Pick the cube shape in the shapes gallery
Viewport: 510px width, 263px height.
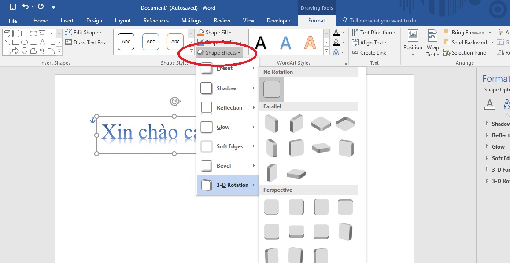pyautogui.click(x=7, y=33)
